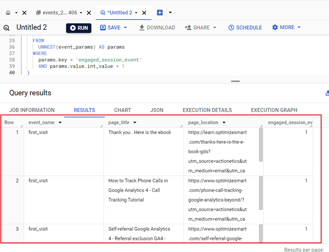
Task: View the Execution Graph tab
Action: click(274, 110)
